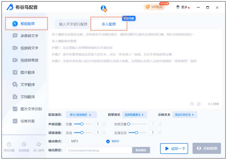The height and width of the screenshot is (160, 228).
Task: Click the 更改路径 button
Action: click(x=141, y=150)
